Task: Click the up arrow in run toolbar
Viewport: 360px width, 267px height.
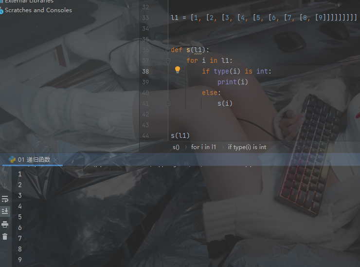Action: 5,174
